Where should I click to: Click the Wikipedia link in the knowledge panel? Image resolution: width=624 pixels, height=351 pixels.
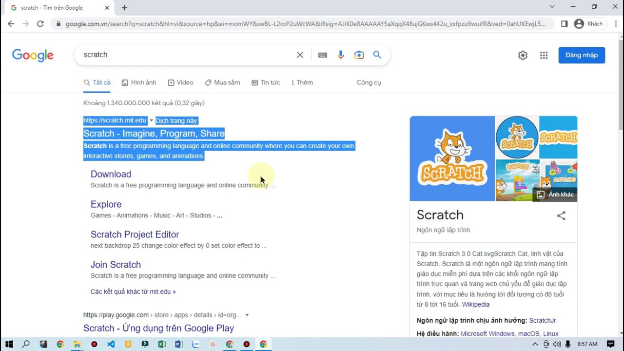pos(475,304)
